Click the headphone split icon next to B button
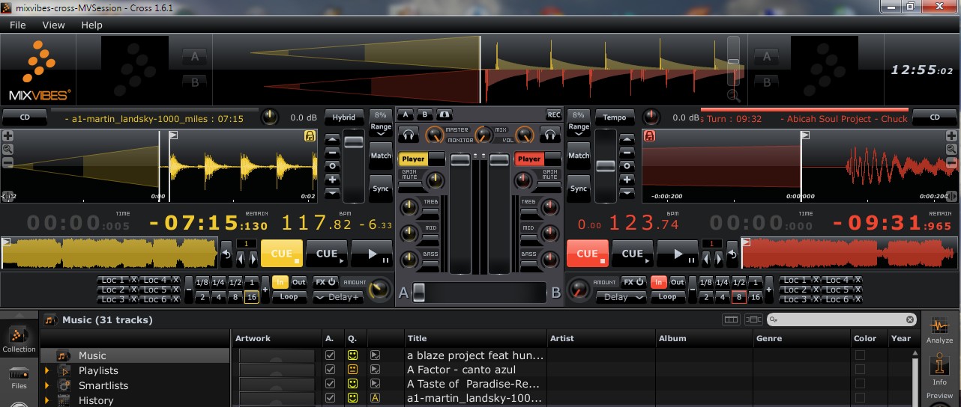Screen dimensions: 961x407 (x=445, y=114)
